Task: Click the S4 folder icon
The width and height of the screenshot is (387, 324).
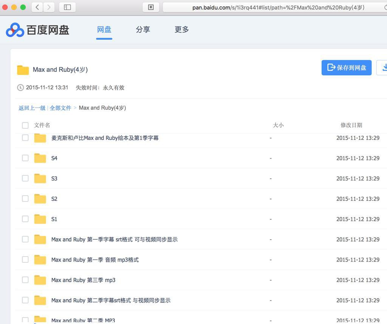Action: click(40, 158)
